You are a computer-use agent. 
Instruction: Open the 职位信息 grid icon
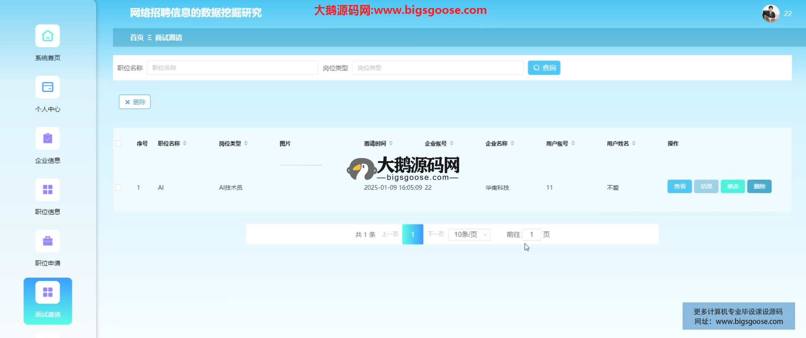tap(47, 190)
